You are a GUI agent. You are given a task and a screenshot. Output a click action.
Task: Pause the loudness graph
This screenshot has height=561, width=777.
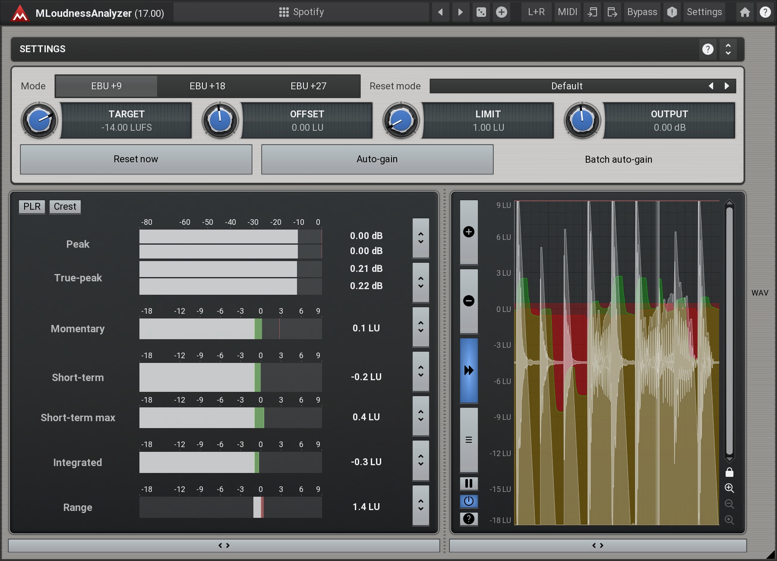click(468, 483)
